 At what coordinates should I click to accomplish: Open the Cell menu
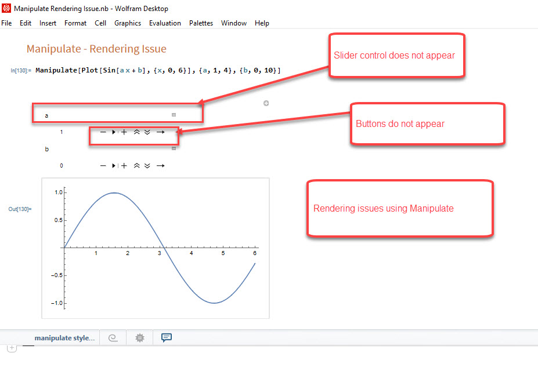click(100, 23)
